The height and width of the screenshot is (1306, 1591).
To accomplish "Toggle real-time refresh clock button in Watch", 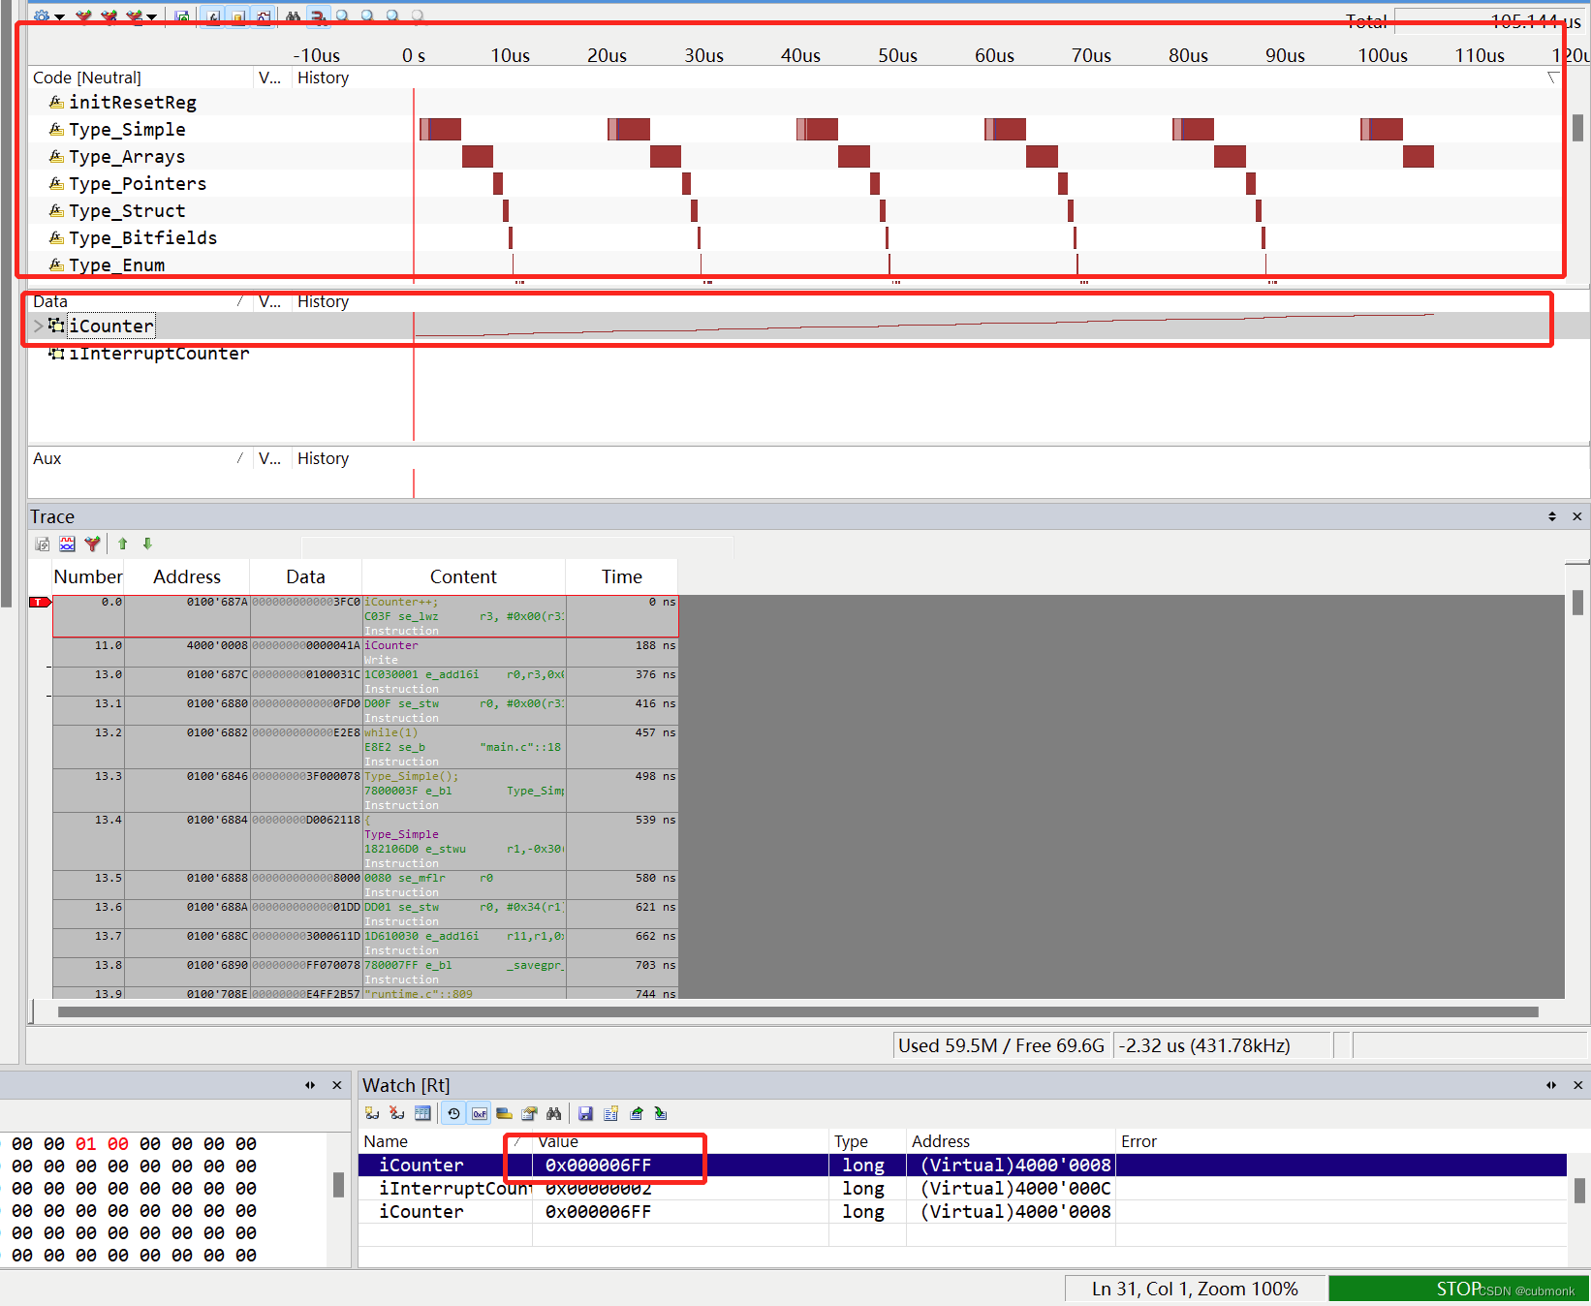I will click(x=453, y=1114).
